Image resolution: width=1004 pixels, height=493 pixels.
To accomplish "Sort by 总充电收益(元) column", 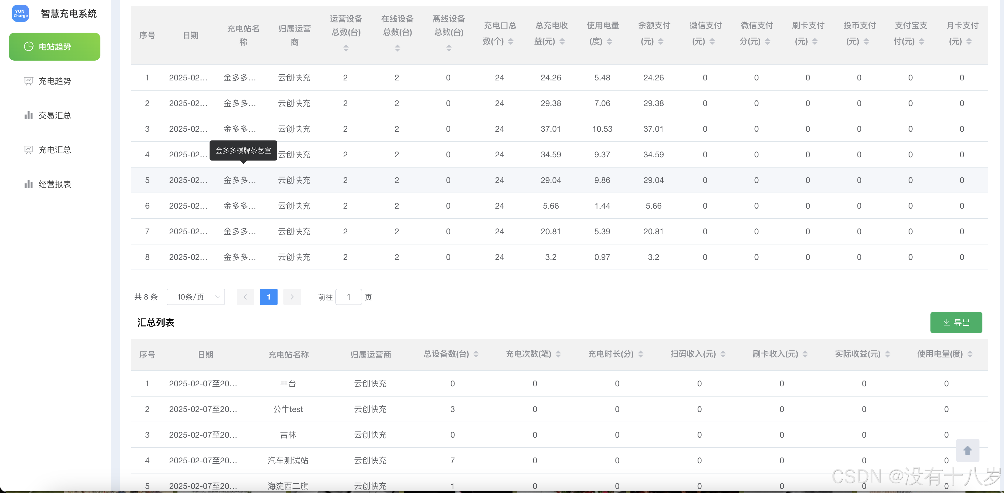I will pos(562,42).
